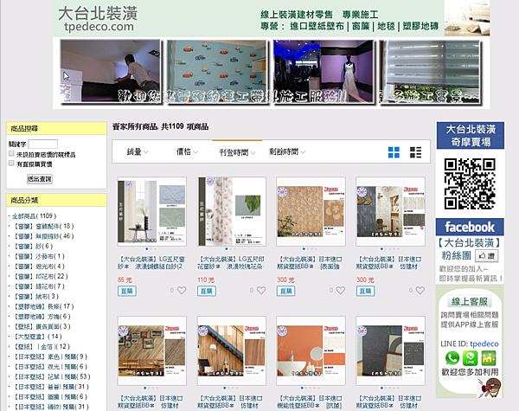This screenshot has width=519, height=411.
Task: Open 【窗簾】印花布(22) category
Action: click(41, 276)
